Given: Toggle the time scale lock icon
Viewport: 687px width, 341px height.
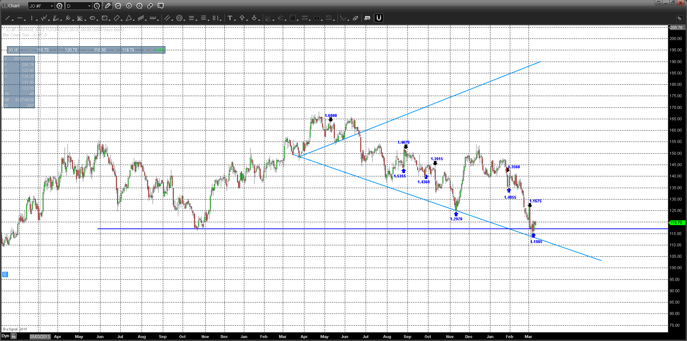Looking at the screenshot, I should pyautogui.click(x=14, y=336).
